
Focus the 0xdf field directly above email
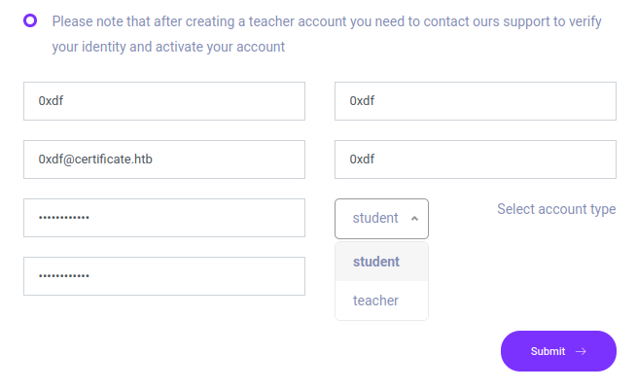click(164, 101)
